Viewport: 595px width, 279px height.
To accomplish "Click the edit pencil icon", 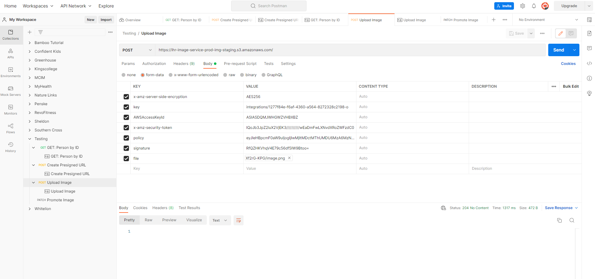I will pyautogui.click(x=561, y=33).
